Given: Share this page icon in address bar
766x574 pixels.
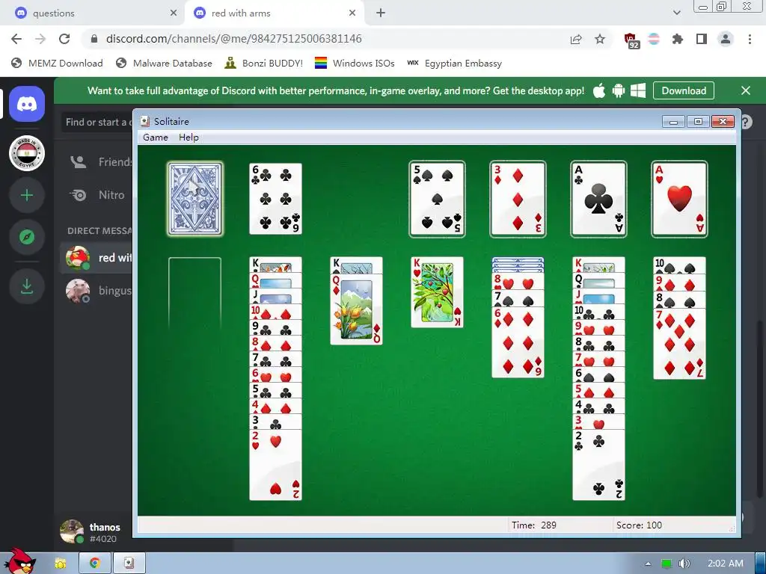Looking at the screenshot, I should 576,39.
